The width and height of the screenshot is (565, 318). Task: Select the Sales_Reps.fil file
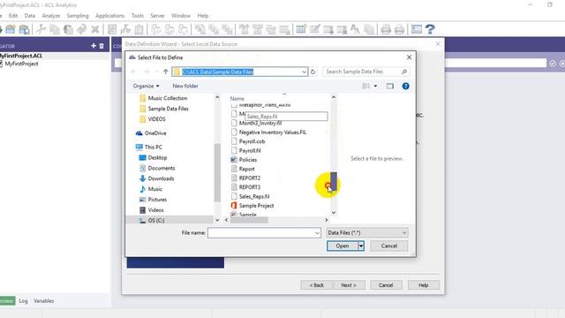point(254,196)
